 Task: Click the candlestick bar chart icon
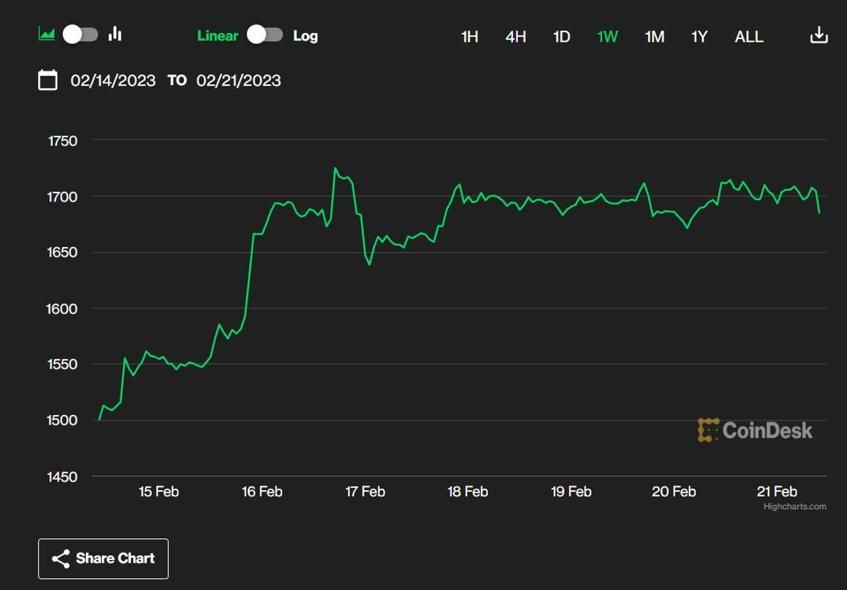(115, 34)
